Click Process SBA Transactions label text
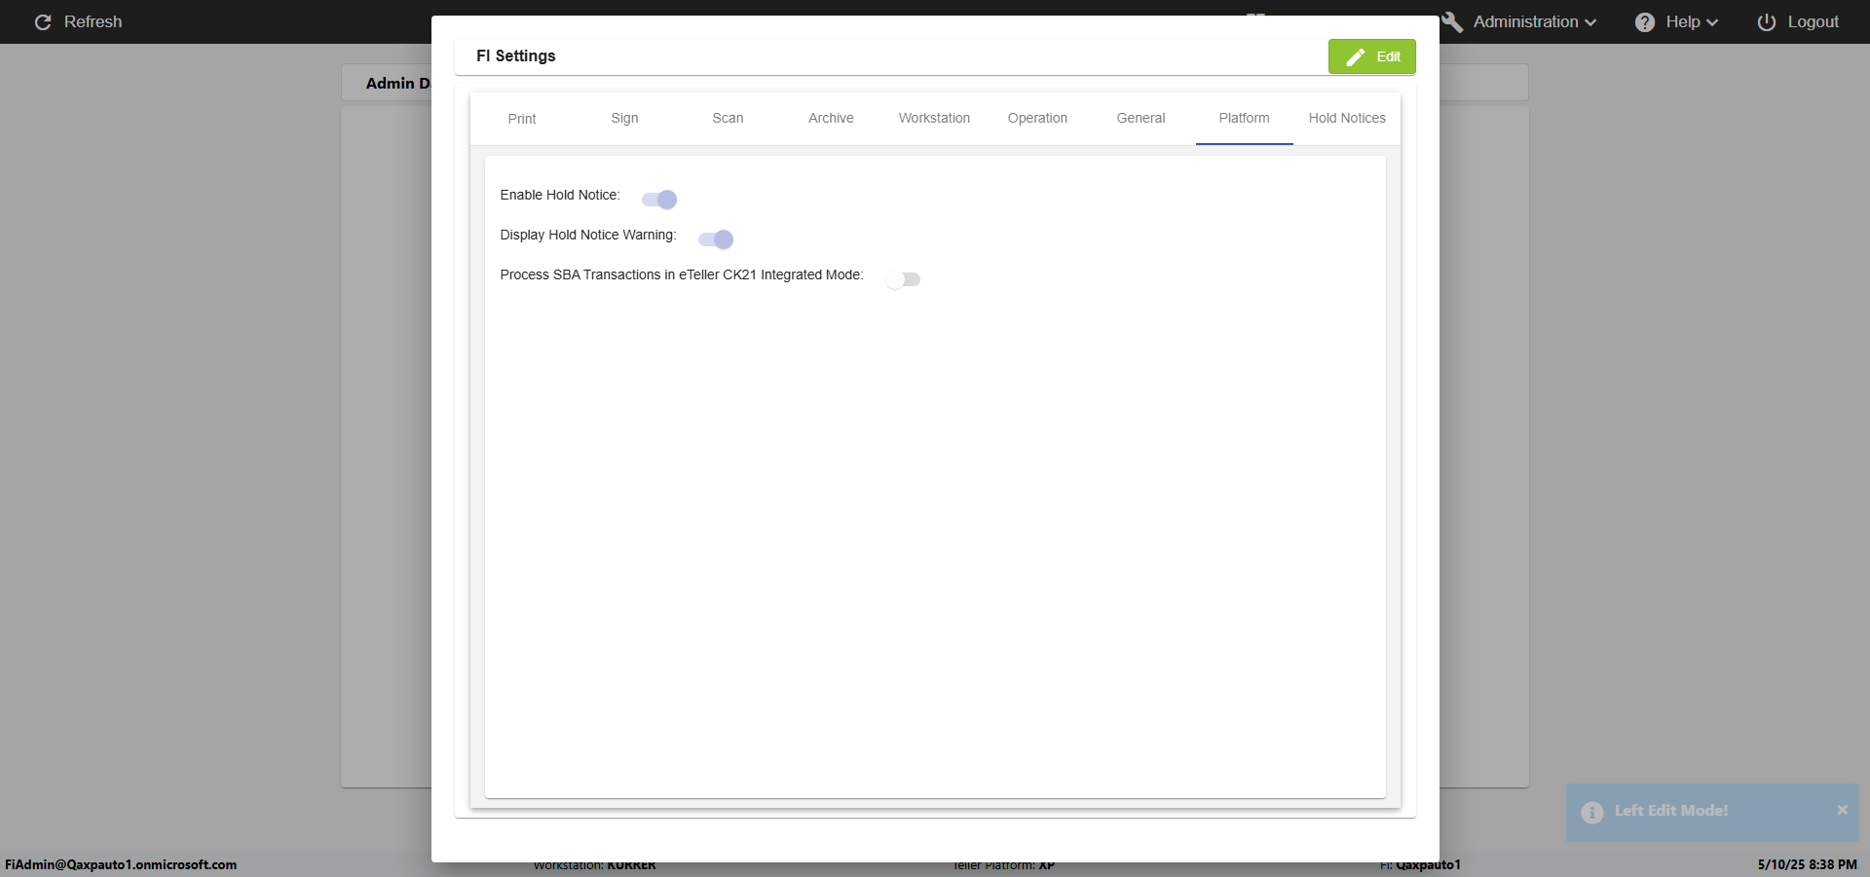Image resolution: width=1870 pixels, height=877 pixels. (682, 274)
